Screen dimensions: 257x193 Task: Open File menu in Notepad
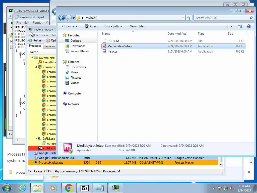[x=19, y=22]
